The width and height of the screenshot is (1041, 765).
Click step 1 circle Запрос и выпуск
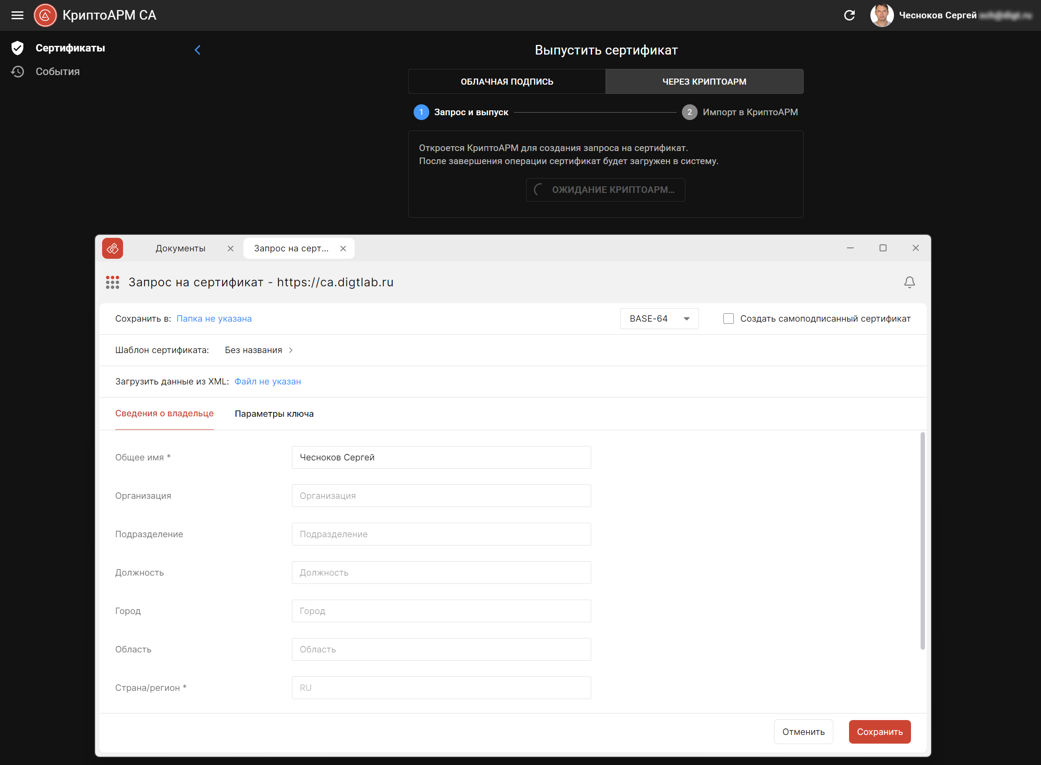(x=421, y=112)
